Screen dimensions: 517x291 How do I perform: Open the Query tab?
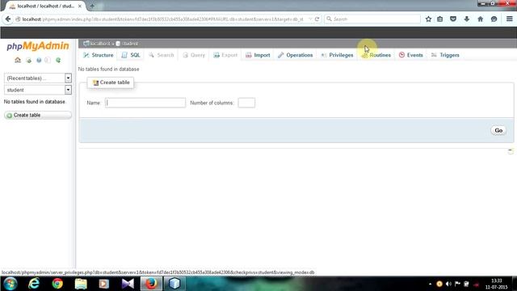[194, 55]
